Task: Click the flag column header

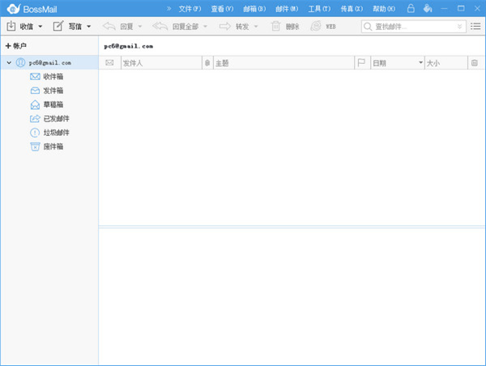Action: tap(361, 62)
